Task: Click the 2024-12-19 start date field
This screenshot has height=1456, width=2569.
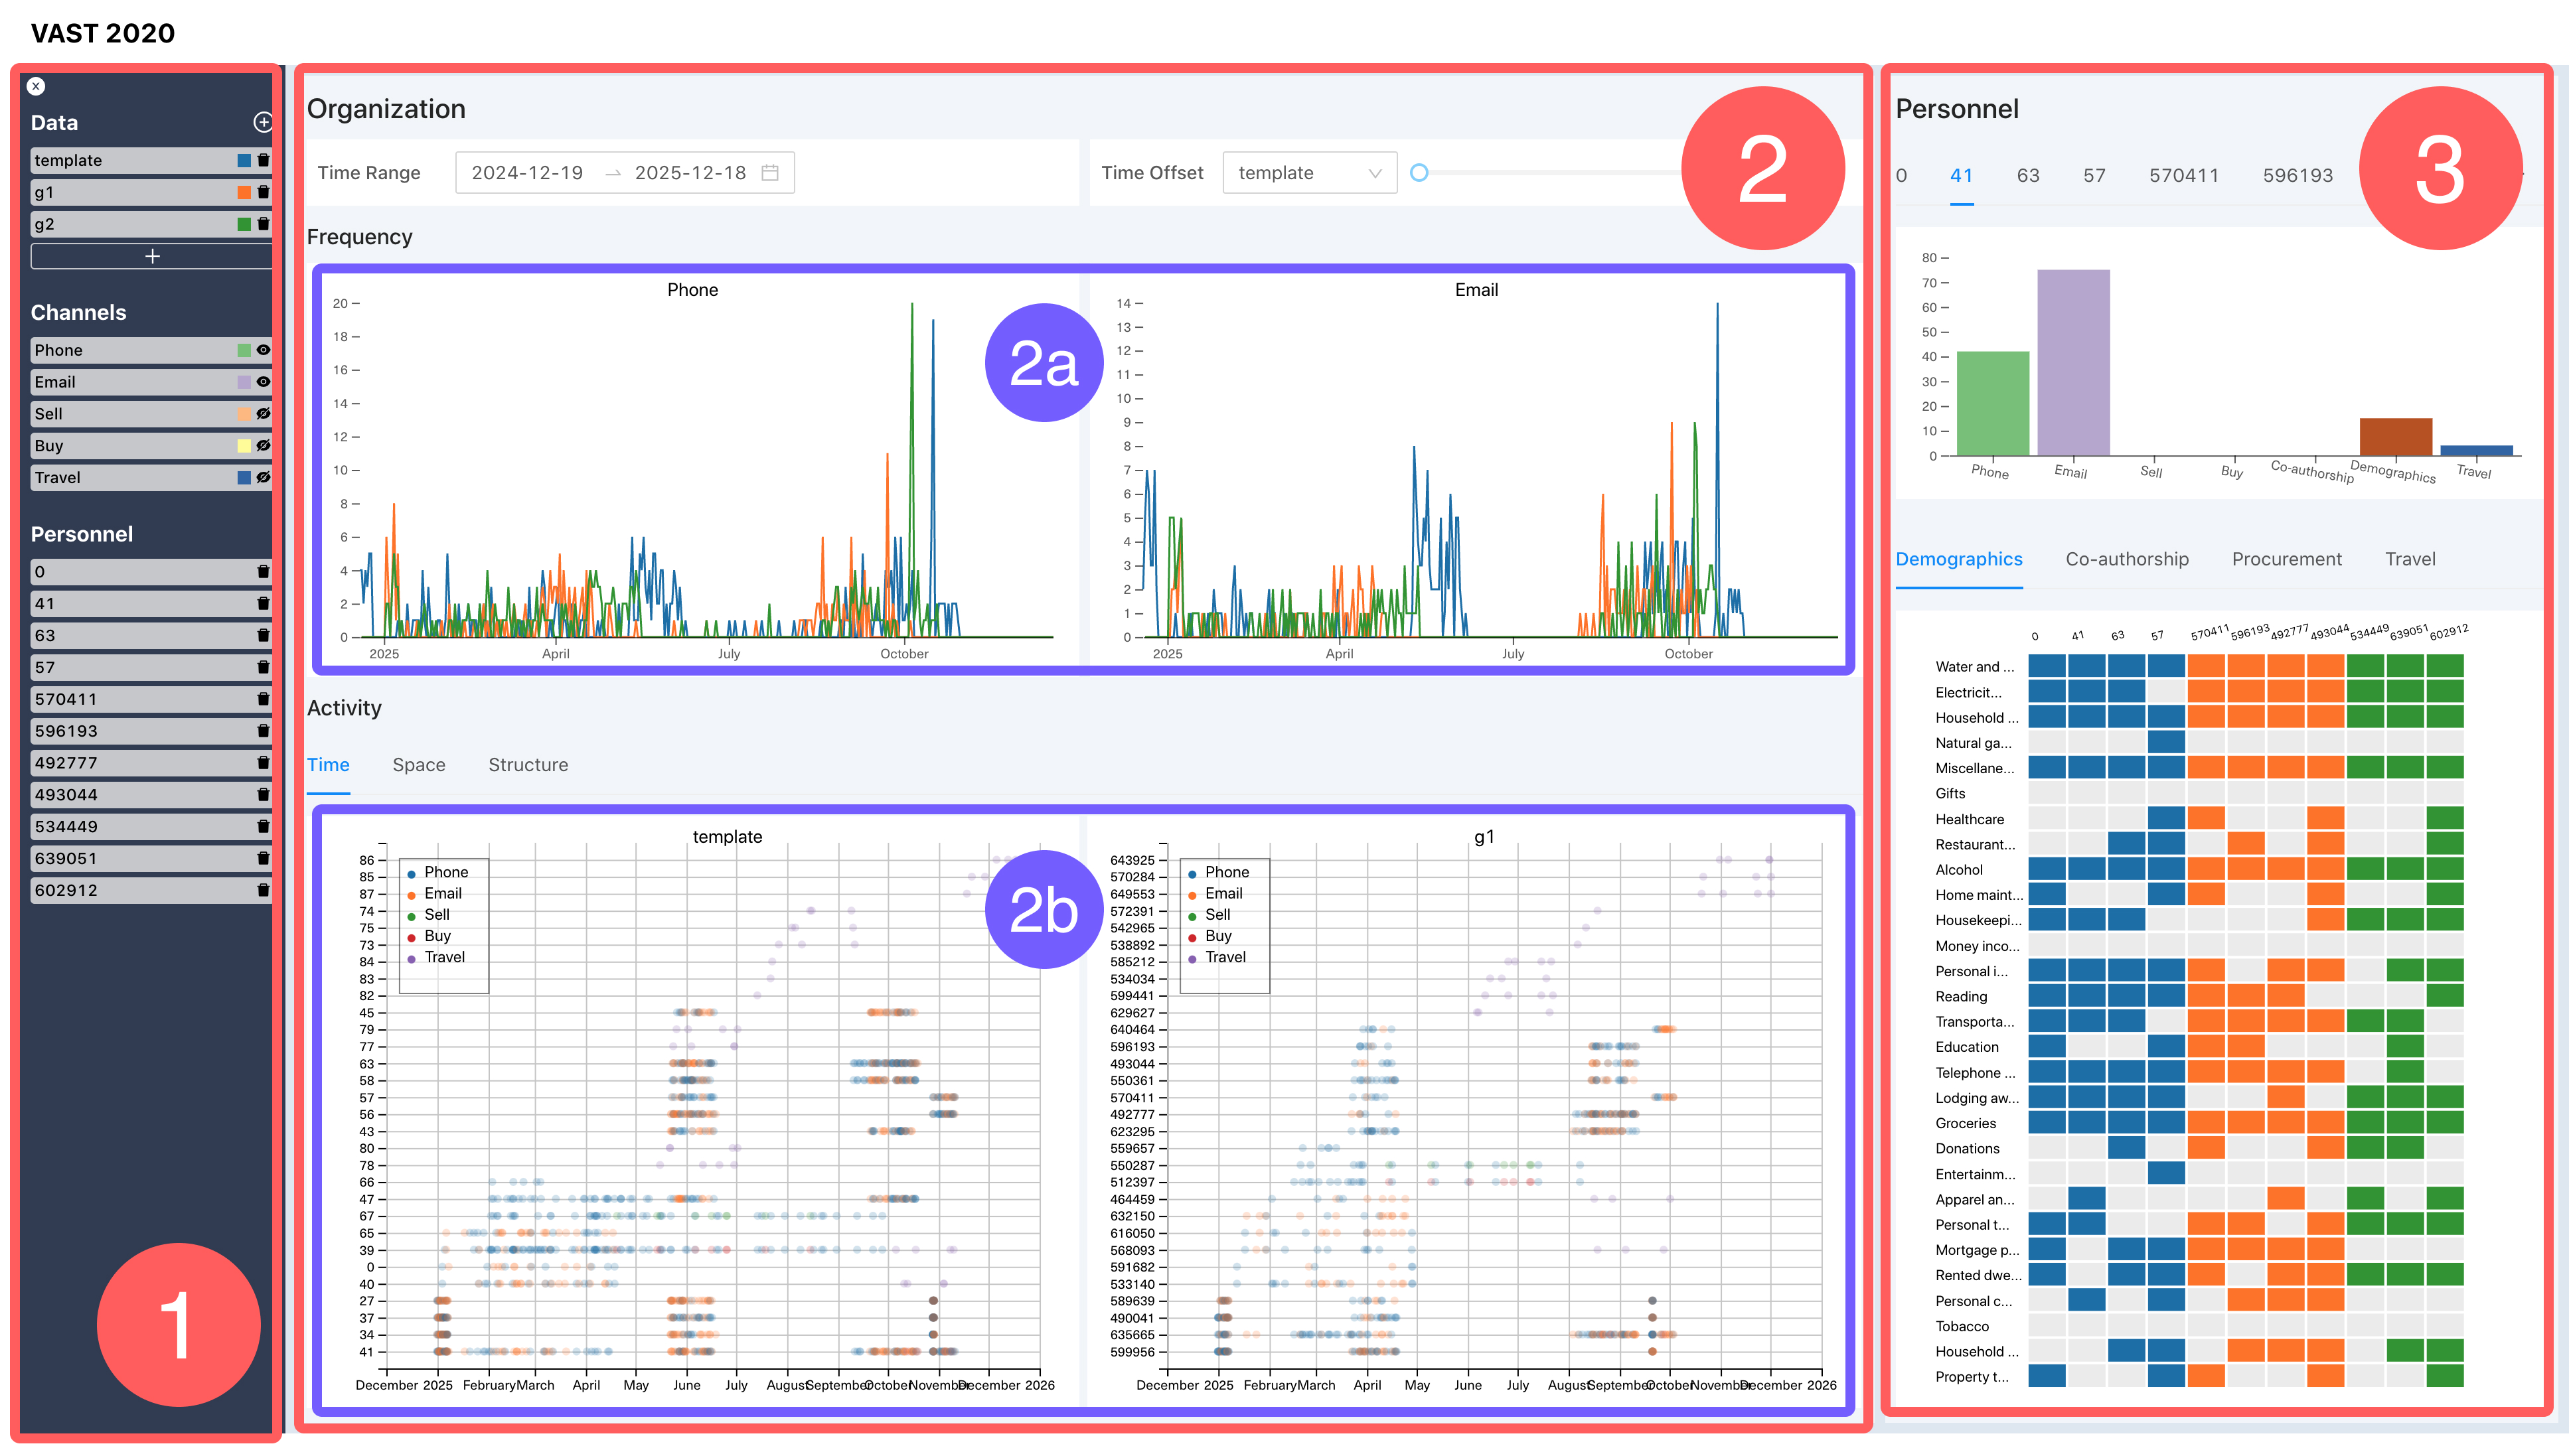Action: tap(527, 173)
